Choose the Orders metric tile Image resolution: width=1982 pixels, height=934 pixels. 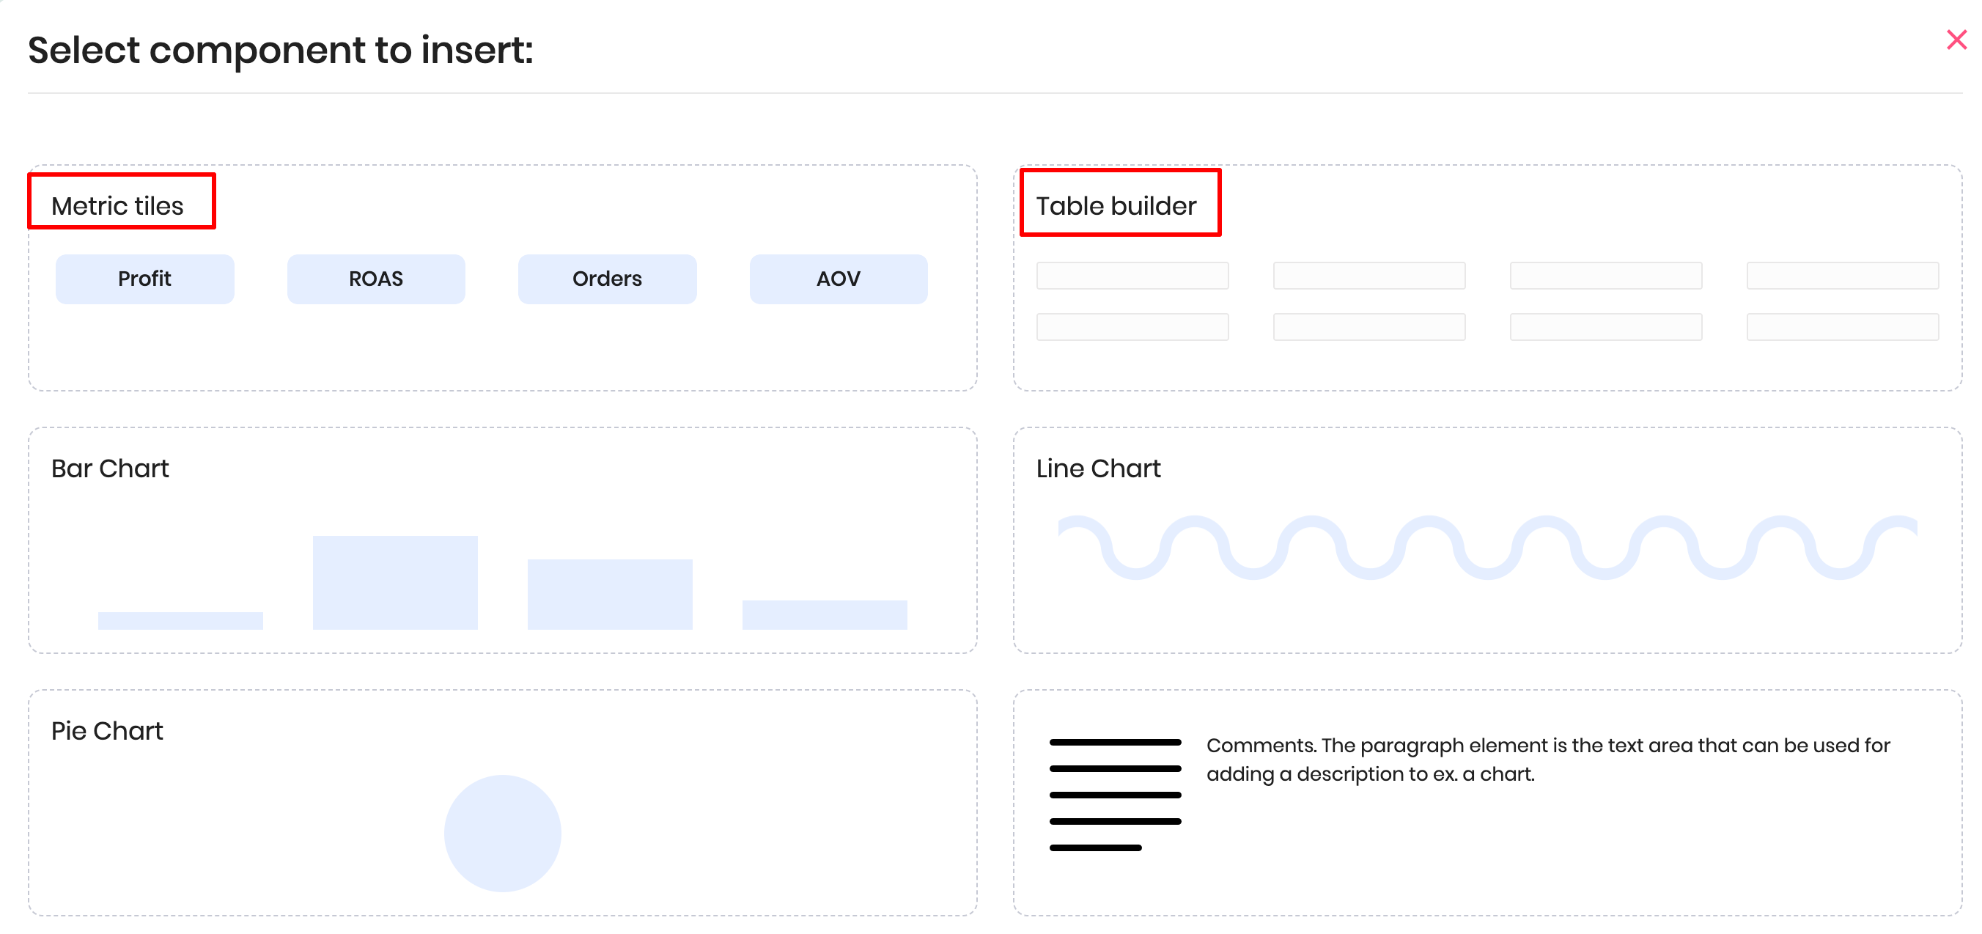606,279
